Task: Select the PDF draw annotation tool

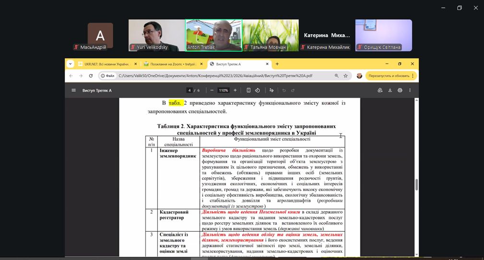Action: (272, 90)
